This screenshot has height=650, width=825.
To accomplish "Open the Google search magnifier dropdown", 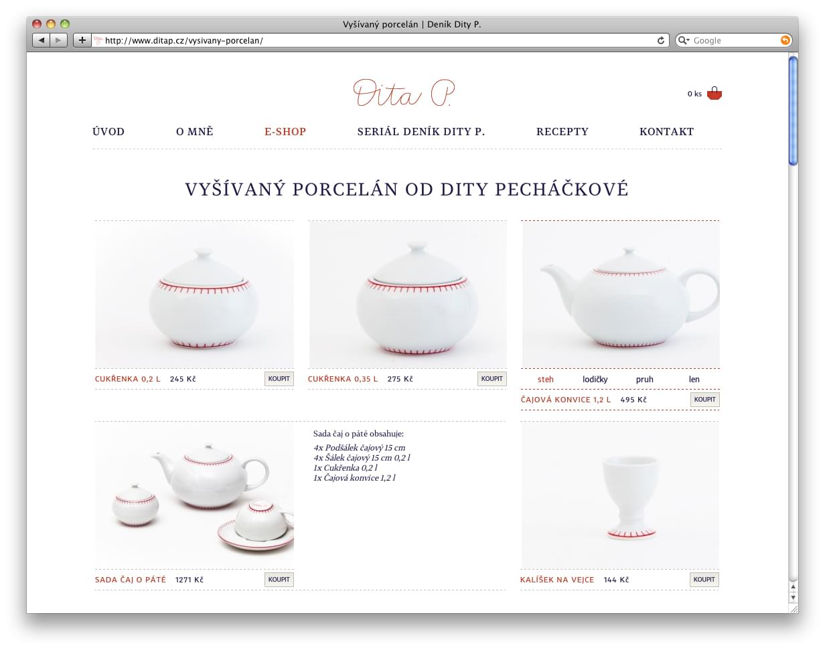I will point(684,40).
